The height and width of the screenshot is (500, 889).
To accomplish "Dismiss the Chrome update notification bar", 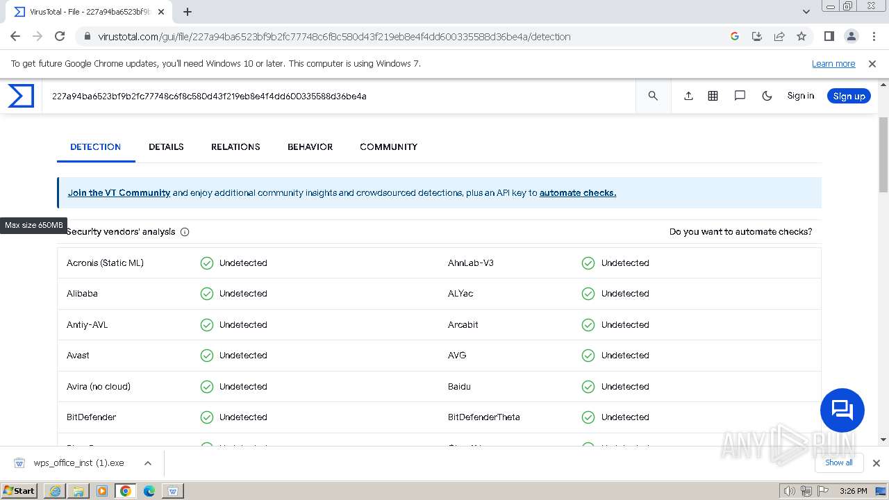I will (x=872, y=63).
